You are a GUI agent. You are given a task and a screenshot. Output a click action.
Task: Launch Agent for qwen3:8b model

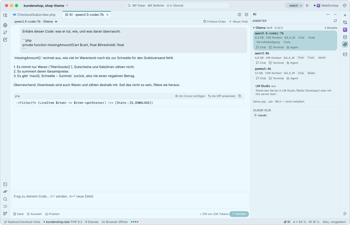[x=292, y=63]
